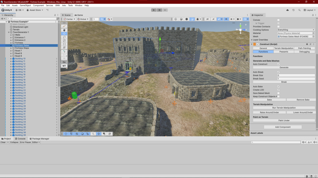Viewport: 318px width, 178px height.
Task: Open the Cooking Options dropdown
Action: (296, 30)
